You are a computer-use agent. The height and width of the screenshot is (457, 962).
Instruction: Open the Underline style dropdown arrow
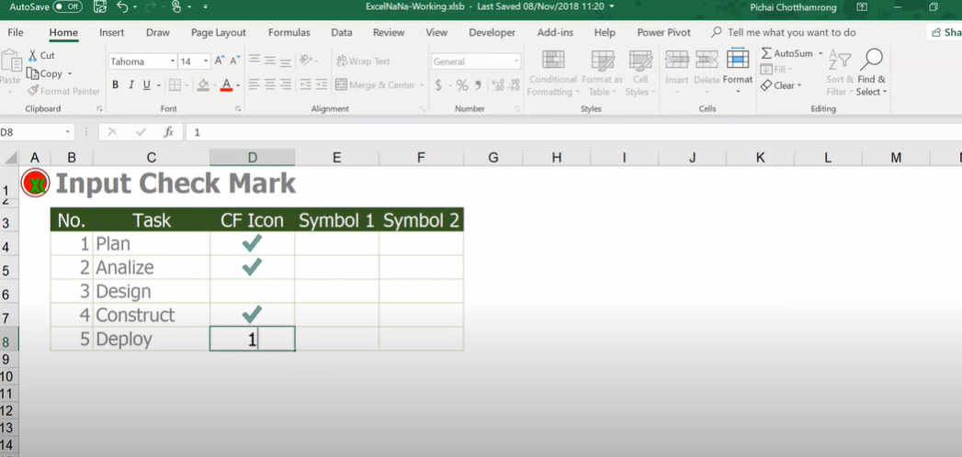(x=158, y=85)
